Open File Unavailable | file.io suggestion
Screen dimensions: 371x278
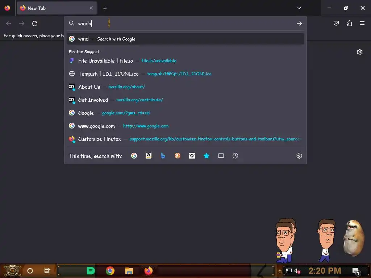coord(185,61)
